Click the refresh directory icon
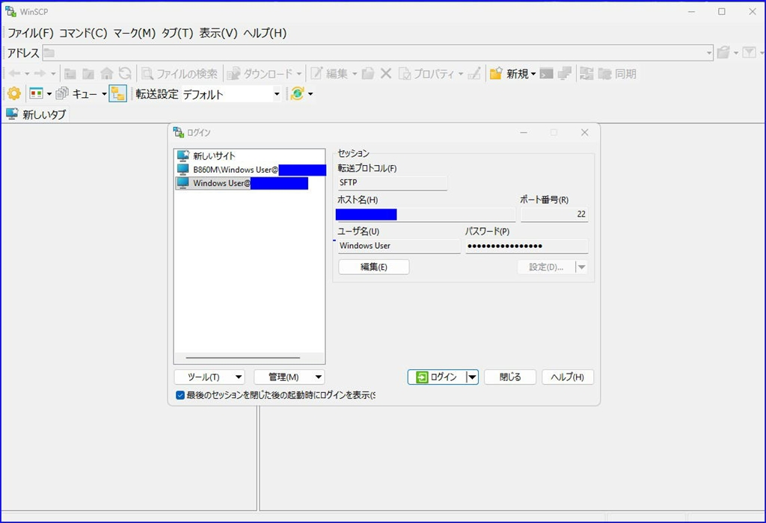 (125, 74)
